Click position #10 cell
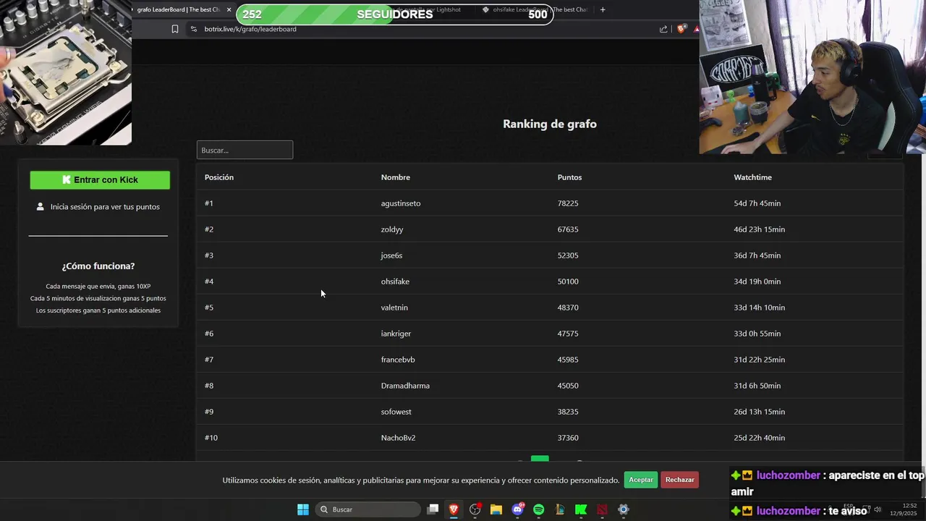Viewport: 926px width, 521px height. point(211,438)
